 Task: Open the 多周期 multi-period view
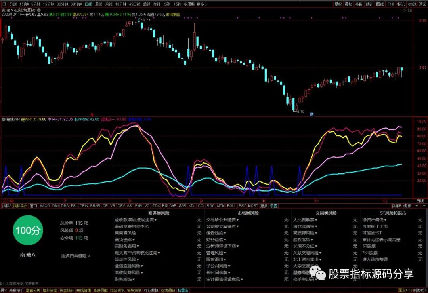[189, 4]
